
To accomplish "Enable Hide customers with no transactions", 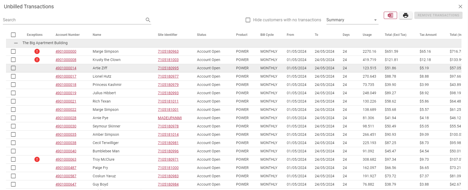I will (x=248, y=20).
